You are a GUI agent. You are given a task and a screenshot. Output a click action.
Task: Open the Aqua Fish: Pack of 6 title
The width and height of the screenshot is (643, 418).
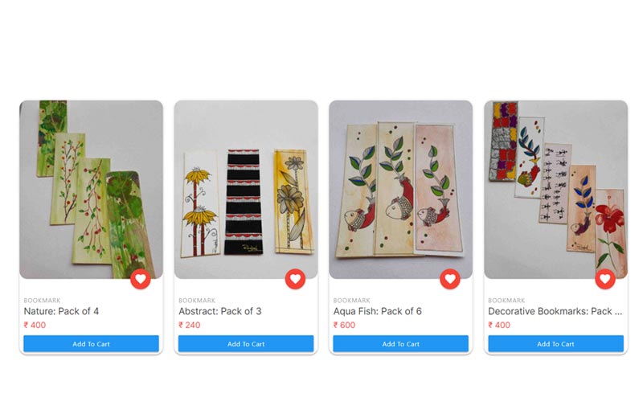[377, 311]
